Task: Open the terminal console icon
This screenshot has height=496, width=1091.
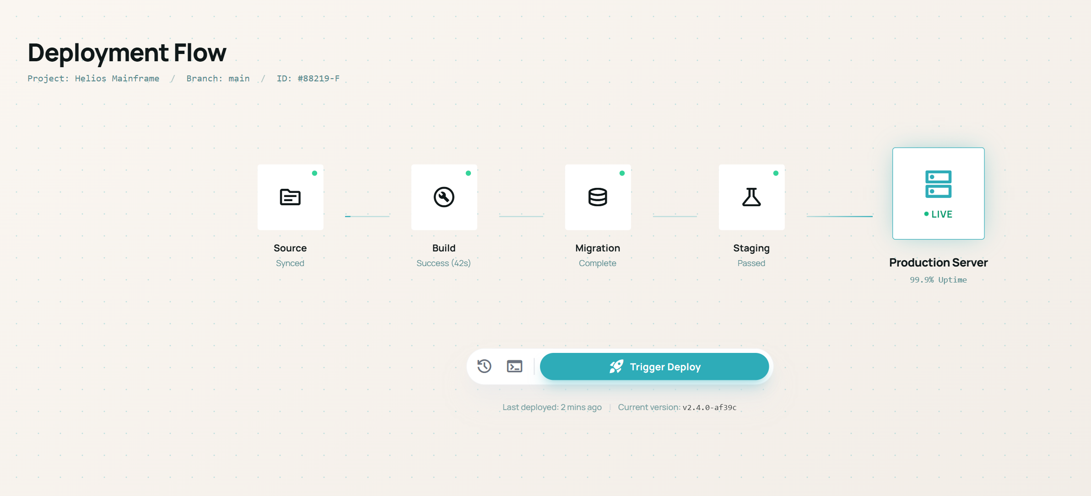Action: [x=514, y=366]
